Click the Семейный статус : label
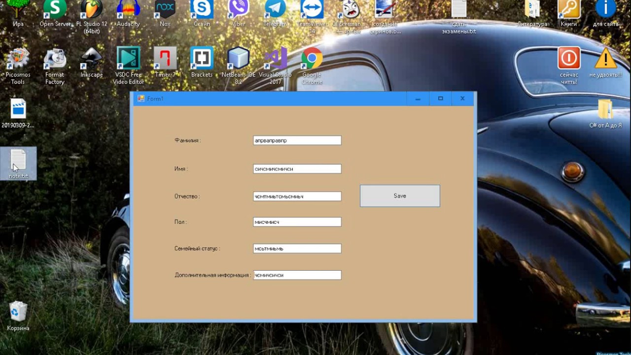 pos(197,248)
